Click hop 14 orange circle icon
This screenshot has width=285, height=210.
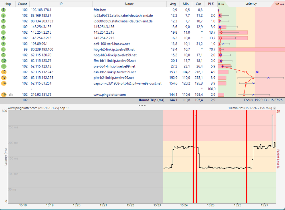pos(4,83)
